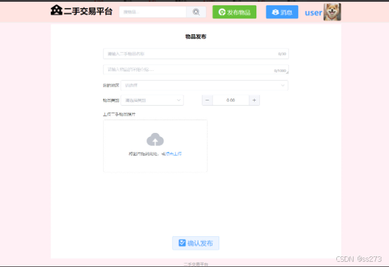The height and width of the screenshot is (267, 389).
Task: Click the plus-circle icon in 发布物品
Action: tap(222, 12)
